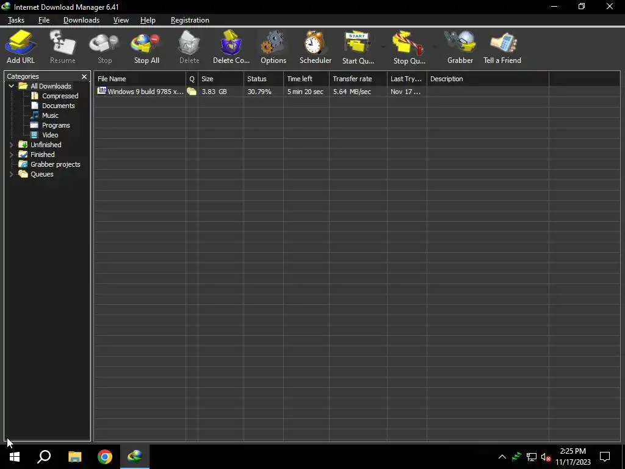Sort by the File Name column header
Viewport: 625px width, 469px height.
point(140,79)
